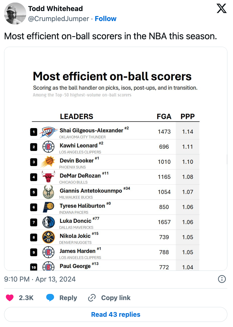This screenshot has height=327, width=233.
Task: Click the Reply text label
Action: 68,298
